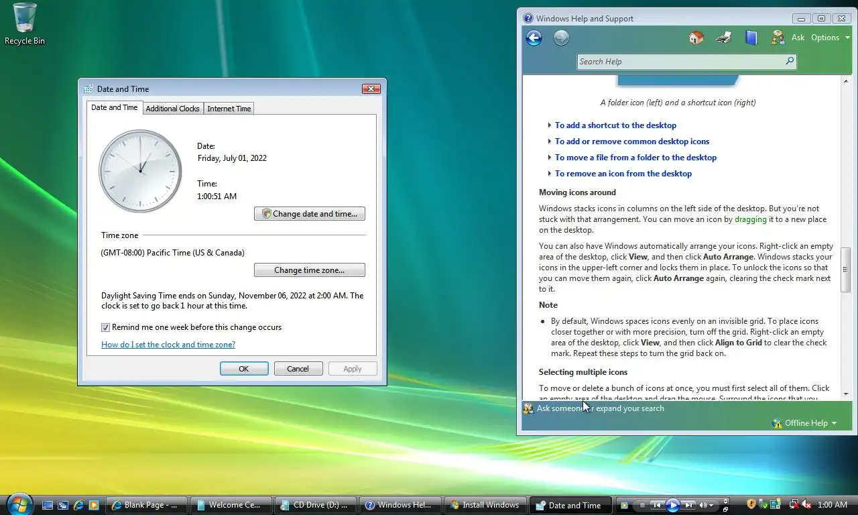Viewport: 858px width, 515px height.
Task: Restore the media player from taskbar toolbar
Action: point(726,509)
